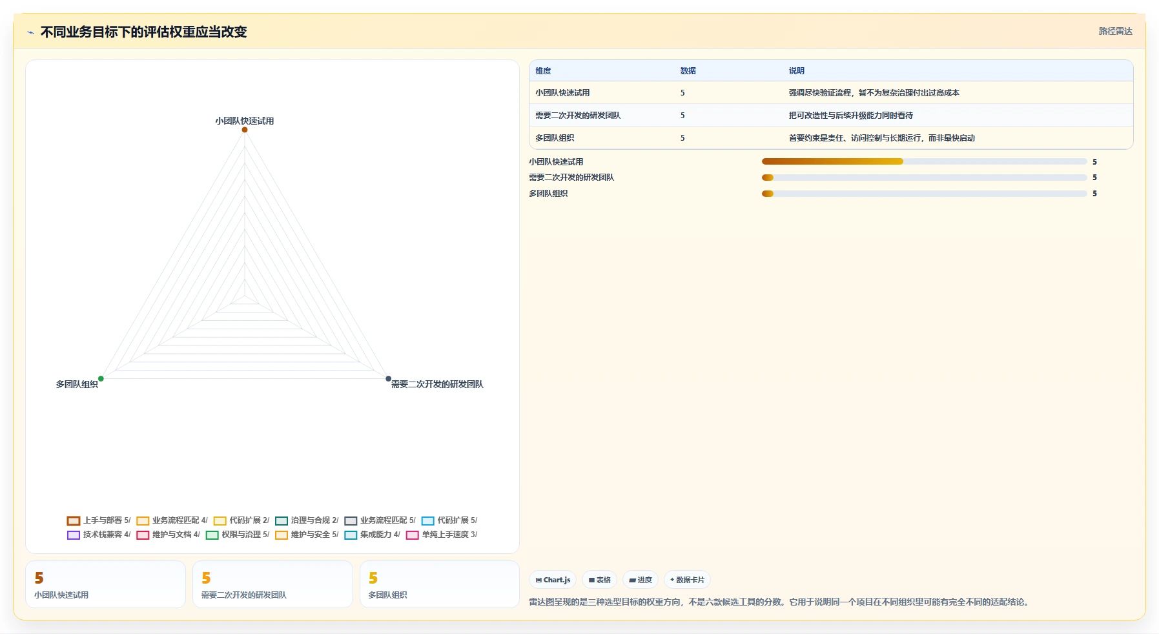The height and width of the screenshot is (634, 1159).
Task: Click pink swatch of 单纯上手速度 3/
Action: 413,535
